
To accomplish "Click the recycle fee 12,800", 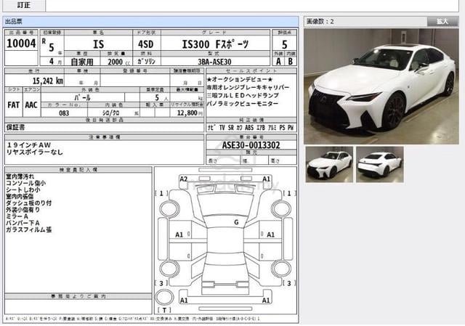I will click(187, 113).
